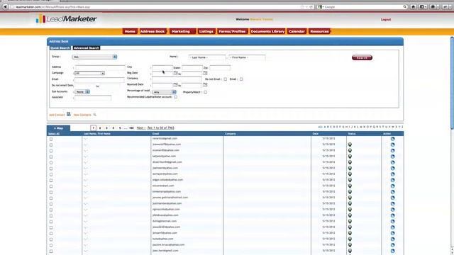
Task: Open the Address Book menu
Action: tap(153, 31)
